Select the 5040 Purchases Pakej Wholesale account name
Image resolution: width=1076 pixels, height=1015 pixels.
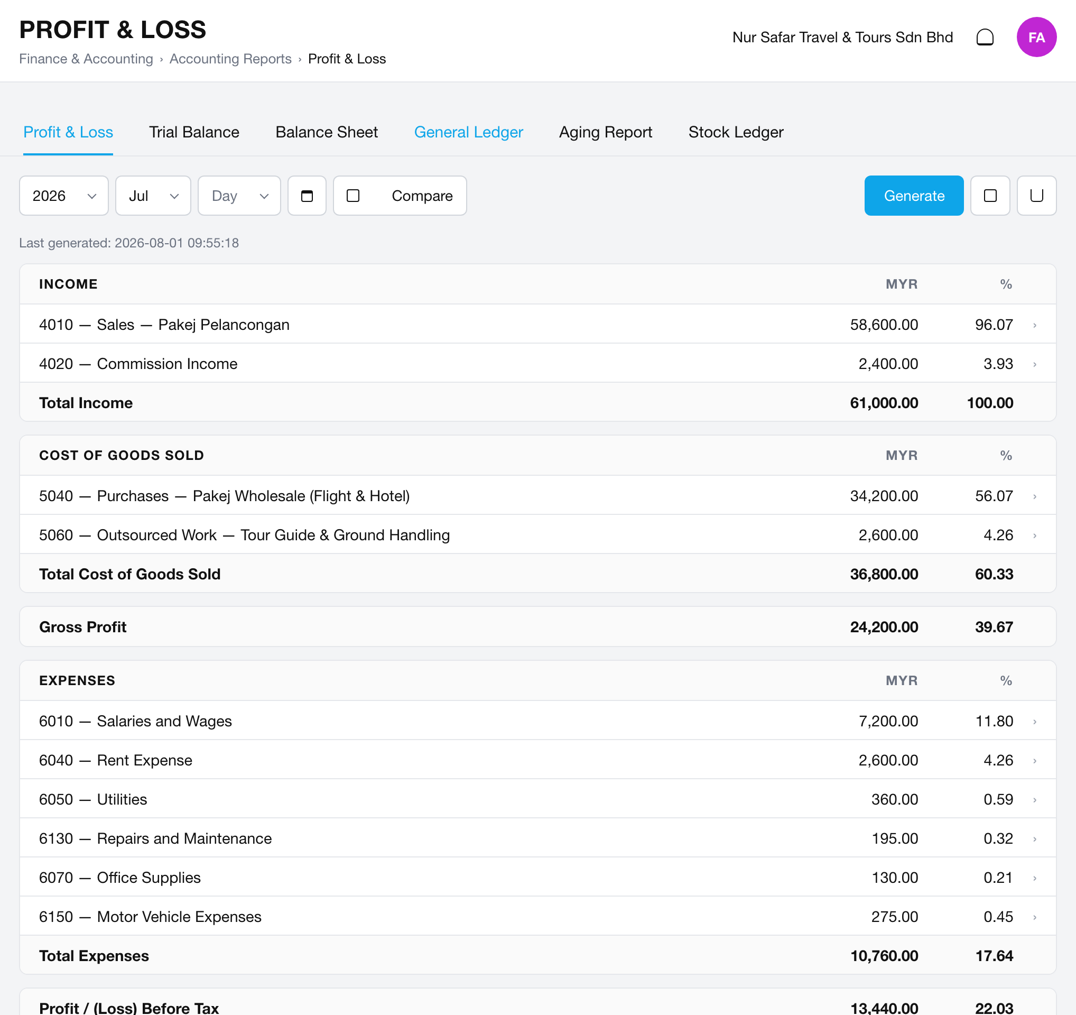point(224,496)
